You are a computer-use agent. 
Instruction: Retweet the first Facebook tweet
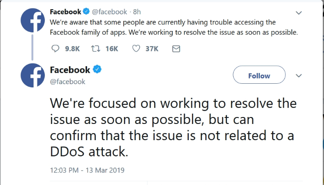[x=96, y=49]
